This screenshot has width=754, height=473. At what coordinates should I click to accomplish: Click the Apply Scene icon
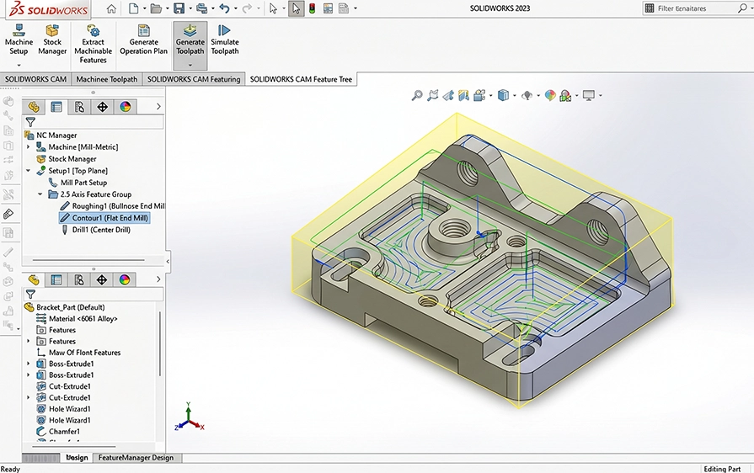(566, 96)
